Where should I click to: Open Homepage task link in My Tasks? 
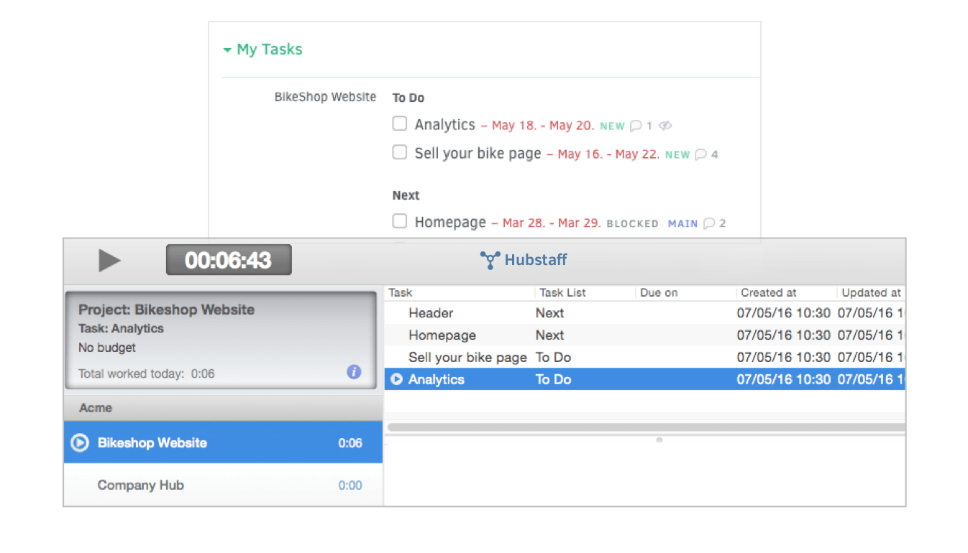coord(450,223)
